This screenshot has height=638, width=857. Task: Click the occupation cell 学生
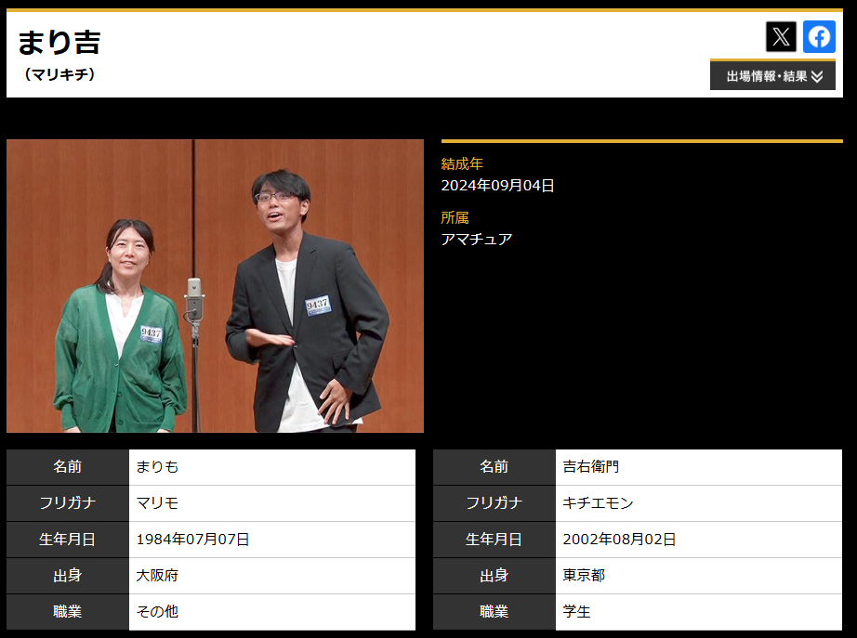pos(576,612)
